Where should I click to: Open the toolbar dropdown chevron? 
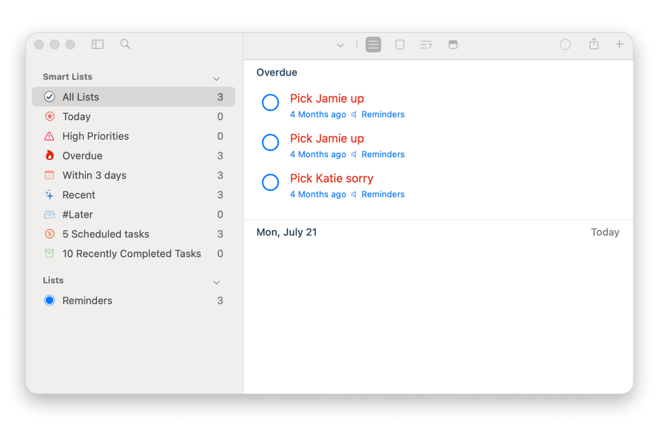click(340, 45)
